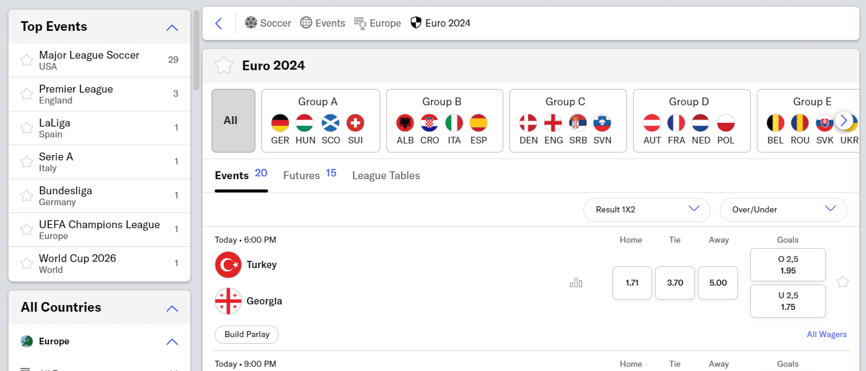
Task: Click the Soccer ball breadcrumb icon
Action: point(250,22)
